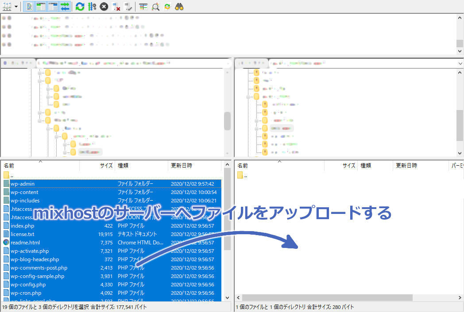Image resolution: width=464 pixels, height=312 pixels.
Task: Select the readme.html Chrome icon
Action: pos(6,243)
